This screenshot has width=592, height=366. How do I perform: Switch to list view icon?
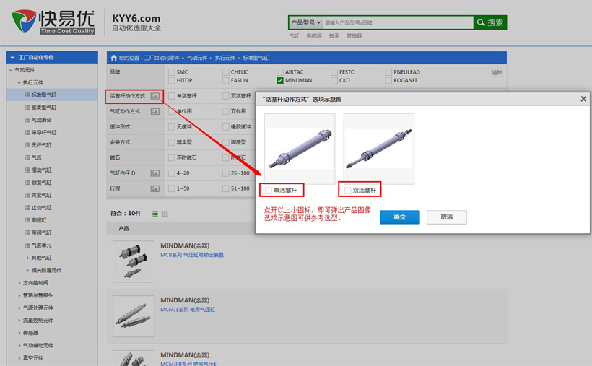pos(154,214)
